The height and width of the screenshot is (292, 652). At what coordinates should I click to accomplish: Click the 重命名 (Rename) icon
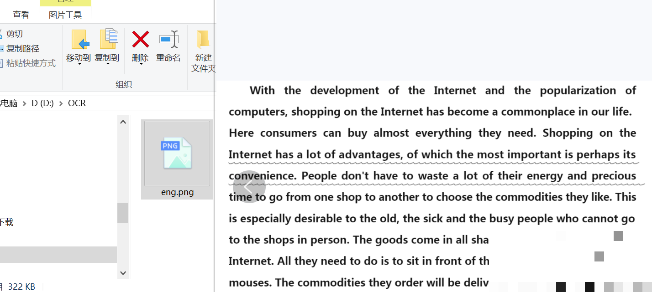[x=168, y=40]
